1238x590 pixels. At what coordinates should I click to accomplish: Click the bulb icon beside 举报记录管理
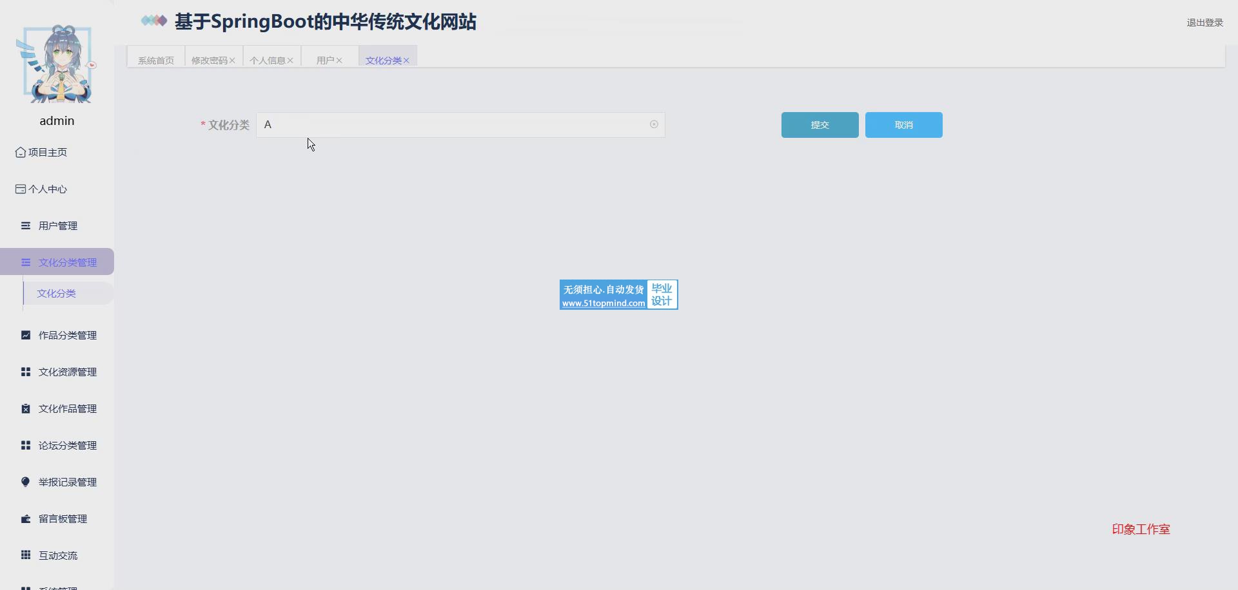26,482
